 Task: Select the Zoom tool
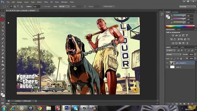[3, 88]
